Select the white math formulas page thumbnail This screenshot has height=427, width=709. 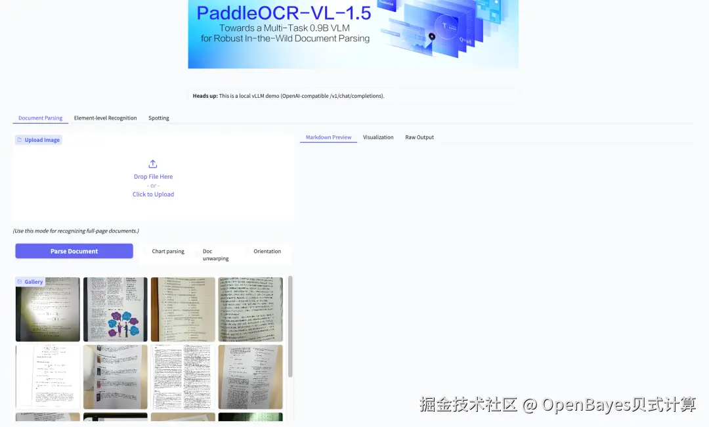pyautogui.click(x=47, y=377)
